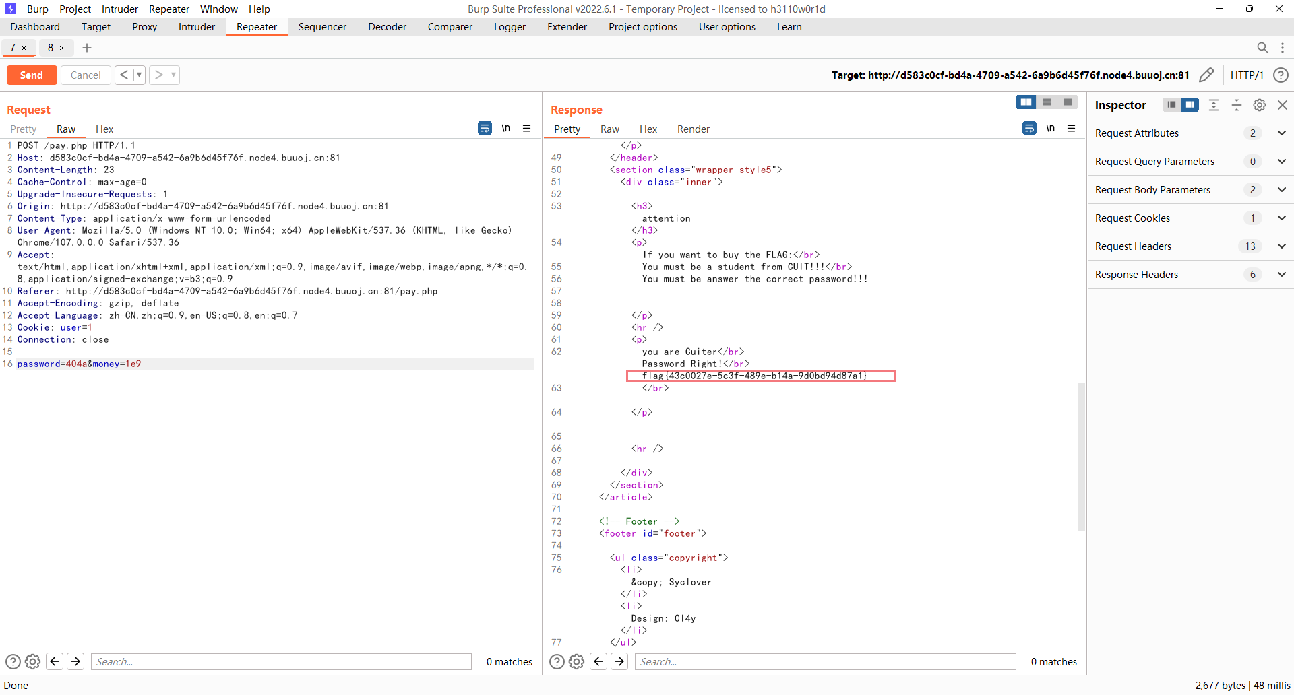Screen dimensions: 1294x695
Task: Open request search settings gear
Action: (x=32, y=661)
